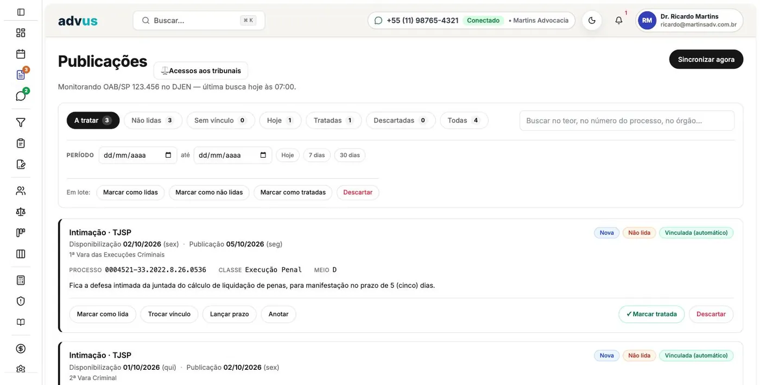This screenshot has width=760, height=385.
Task: Click "Marcar tratada" on first intimação
Action: pos(651,314)
